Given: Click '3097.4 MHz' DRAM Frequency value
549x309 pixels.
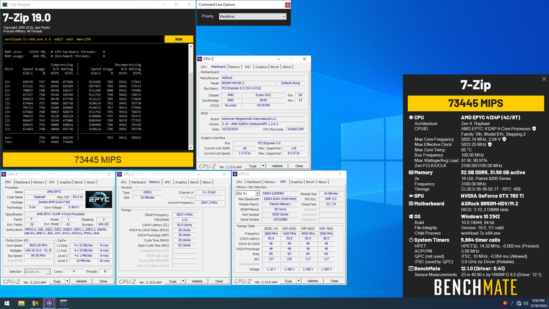Looking at the screenshot, I should point(184,215).
